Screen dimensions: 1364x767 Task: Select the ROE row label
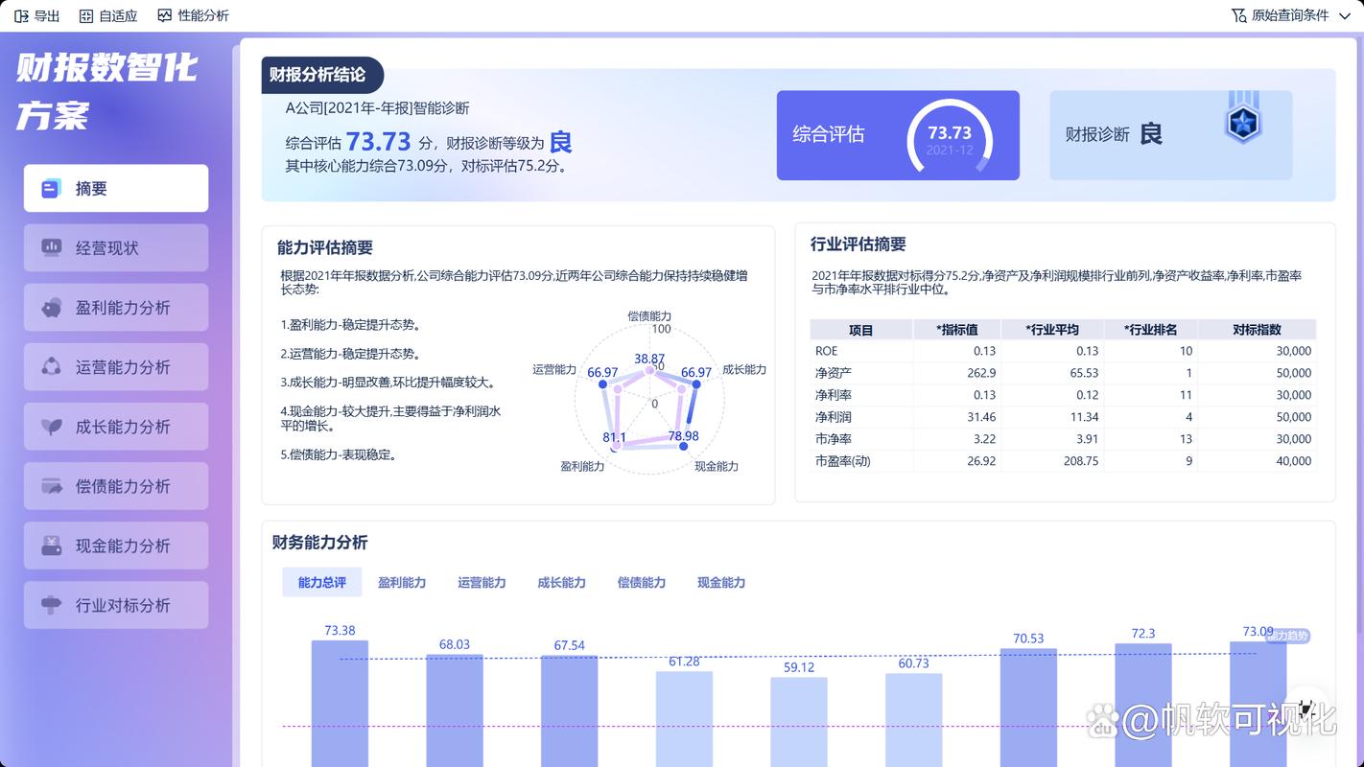coord(826,351)
